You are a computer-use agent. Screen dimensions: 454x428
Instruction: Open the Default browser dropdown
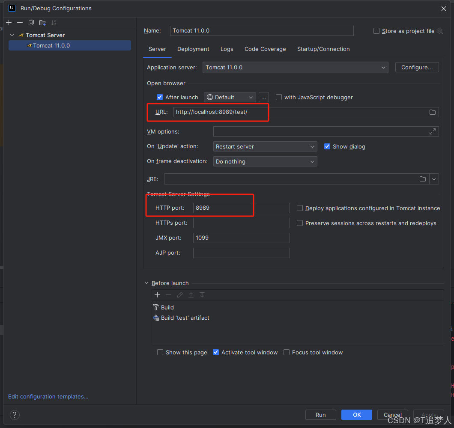230,97
